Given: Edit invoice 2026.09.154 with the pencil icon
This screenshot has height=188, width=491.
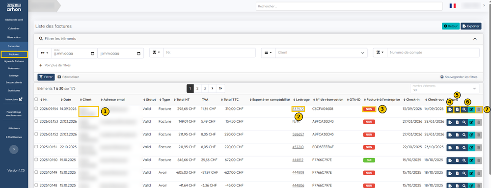Looking at the screenshot, I should [471, 109].
